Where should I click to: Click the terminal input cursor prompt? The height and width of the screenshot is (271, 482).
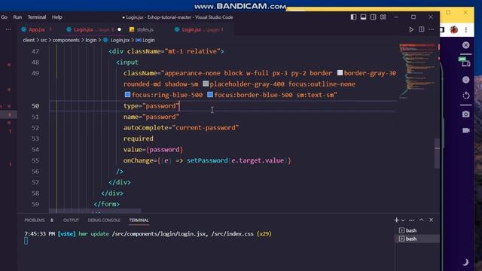coord(26,241)
